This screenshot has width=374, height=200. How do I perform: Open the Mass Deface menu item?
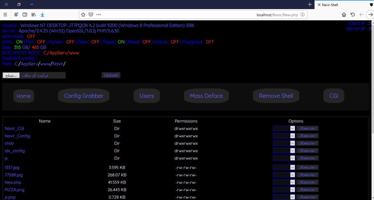206,96
